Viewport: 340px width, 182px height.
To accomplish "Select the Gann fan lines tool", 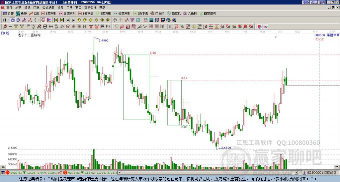I will [x=122, y=27].
